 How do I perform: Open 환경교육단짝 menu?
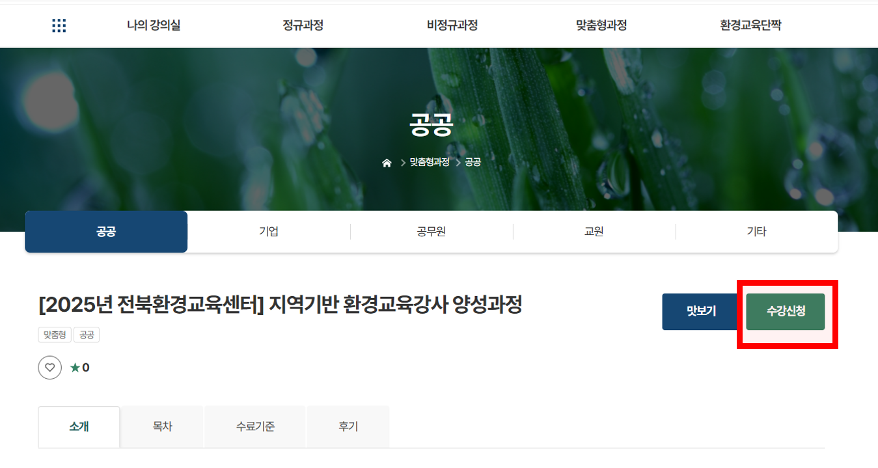point(750,25)
